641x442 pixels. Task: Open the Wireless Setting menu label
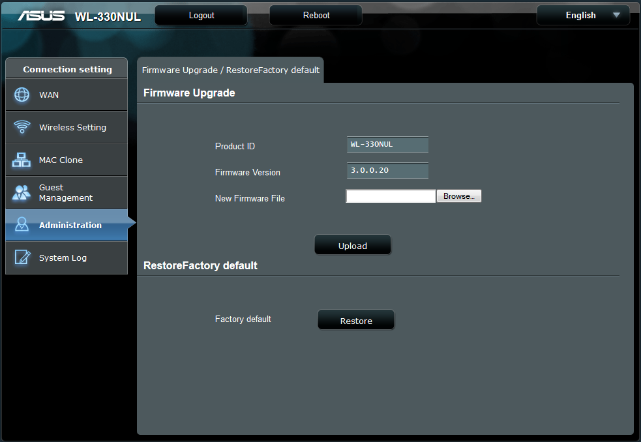click(x=72, y=128)
